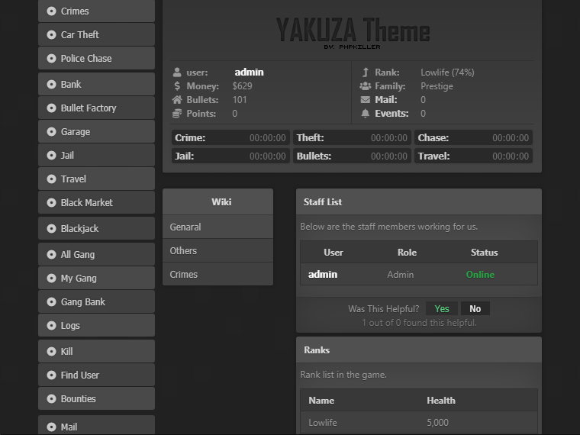The height and width of the screenshot is (435, 580).
Task: Select Others in the Wiki panel
Action: [x=183, y=251]
